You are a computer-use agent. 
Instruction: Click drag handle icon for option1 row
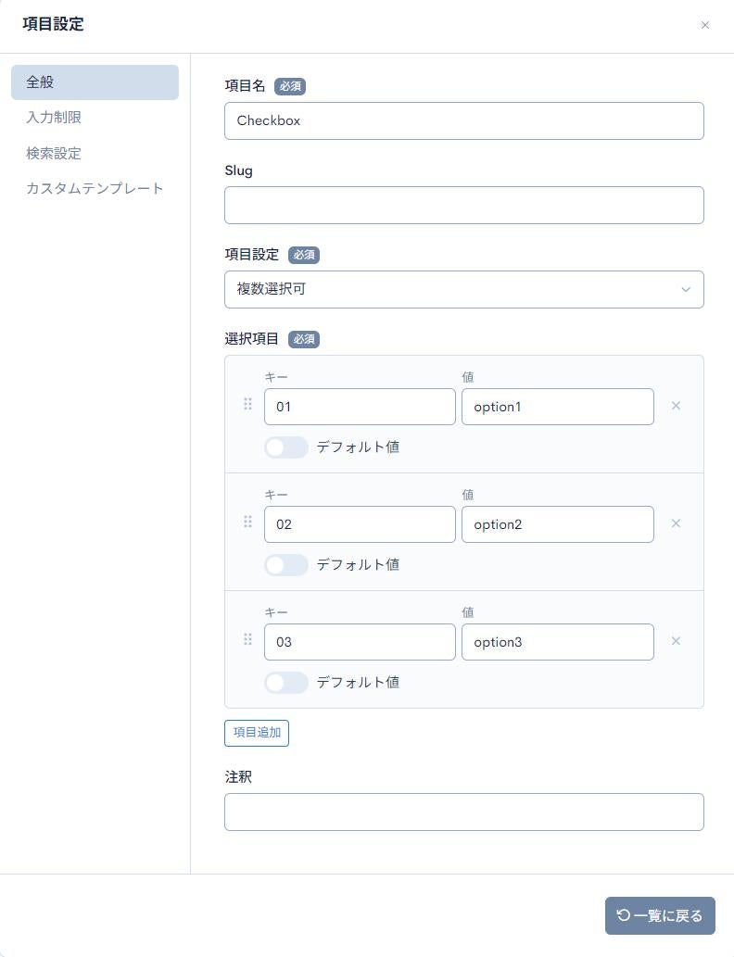247,404
